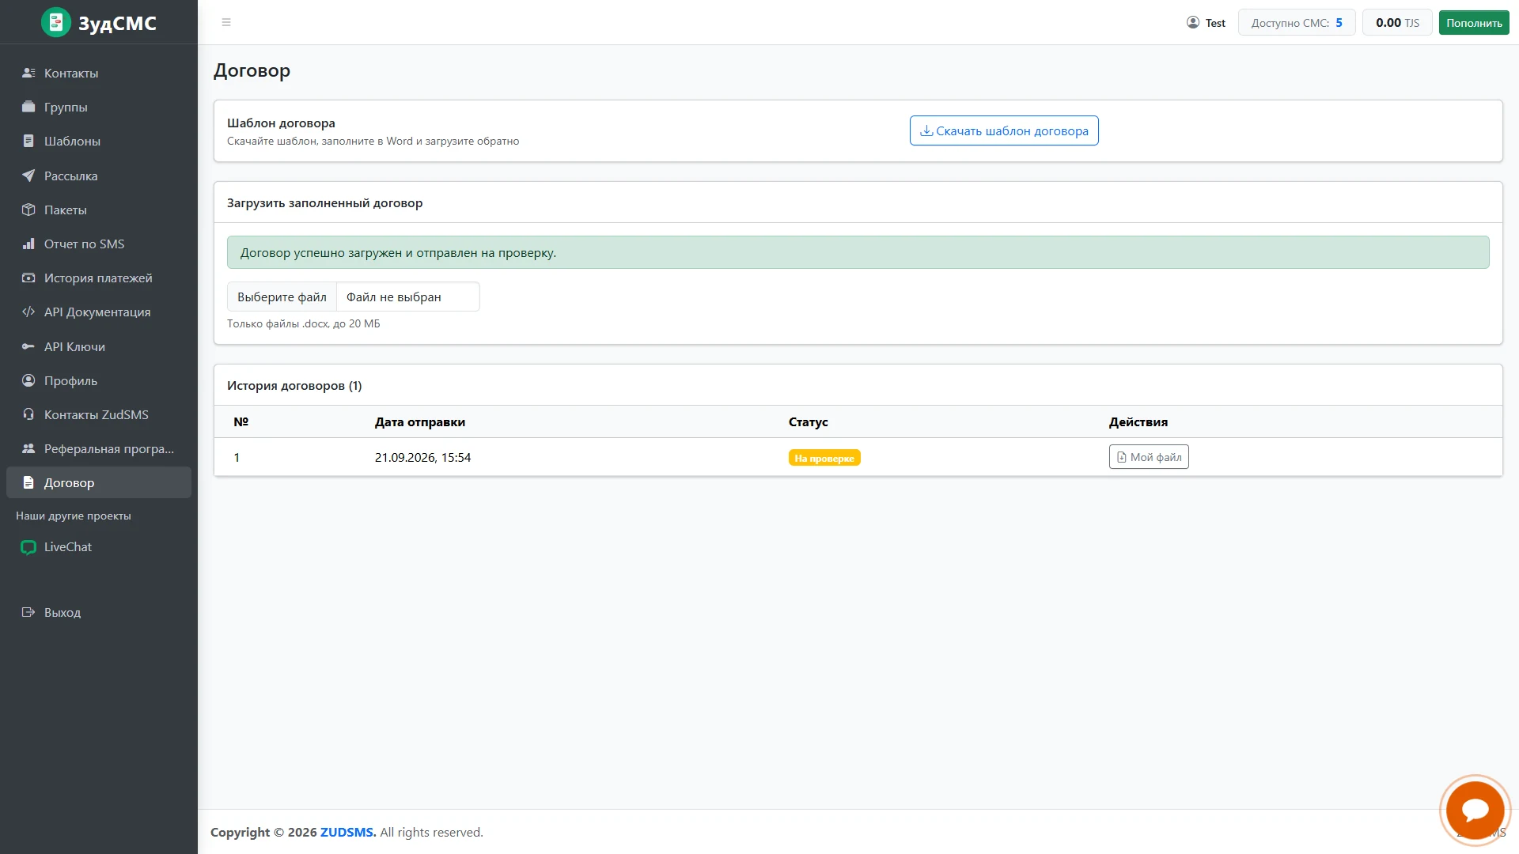1519x854 pixels.
Task: Click the Шаблоны document icon
Action: 28,141
